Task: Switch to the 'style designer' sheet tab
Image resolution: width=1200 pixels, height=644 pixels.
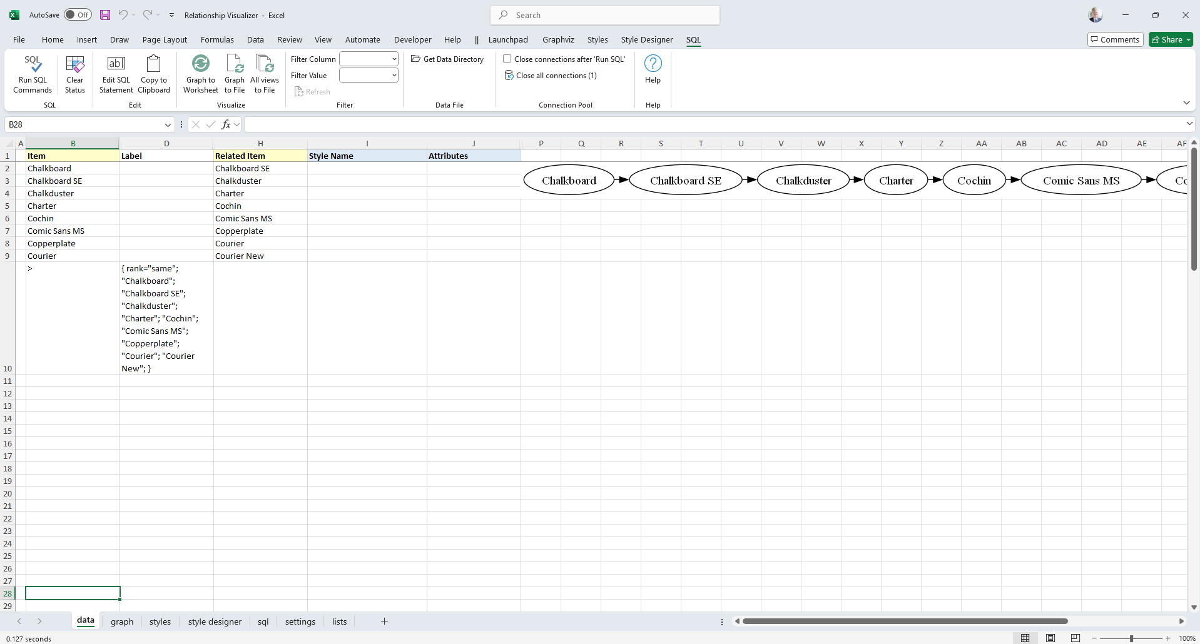Action: [215, 621]
